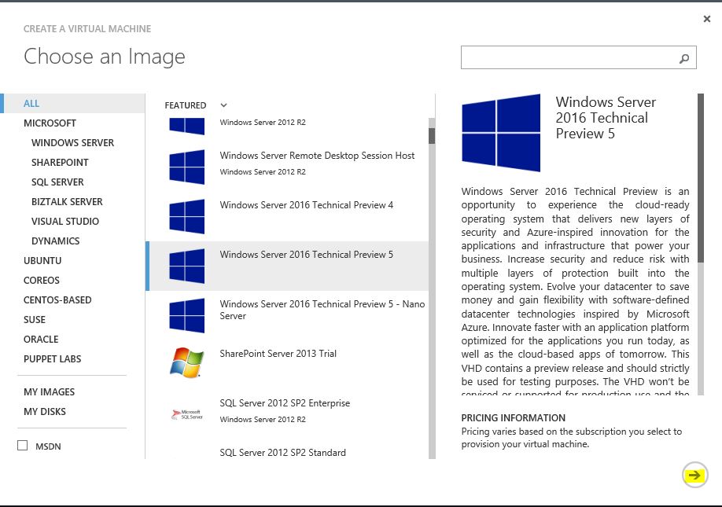This screenshot has width=722, height=507.
Task: Click the next arrow button
Action: (694, 475)
